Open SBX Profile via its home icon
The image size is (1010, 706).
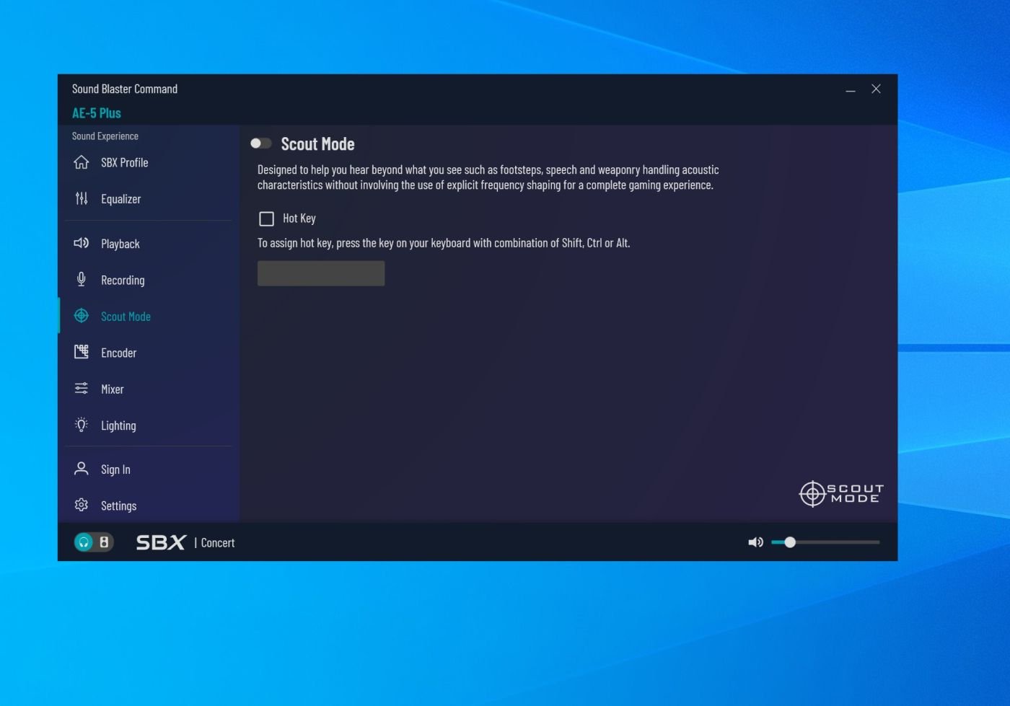82,162
